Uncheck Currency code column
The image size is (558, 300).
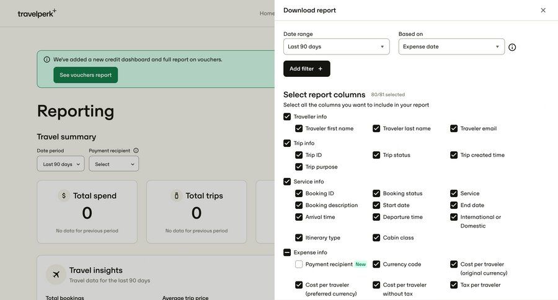tap(376, 265)
